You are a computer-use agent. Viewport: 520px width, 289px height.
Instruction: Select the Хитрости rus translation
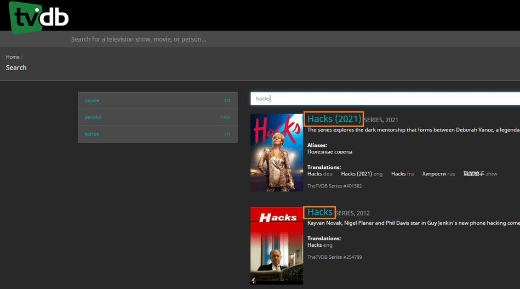[x=438, y=174]
